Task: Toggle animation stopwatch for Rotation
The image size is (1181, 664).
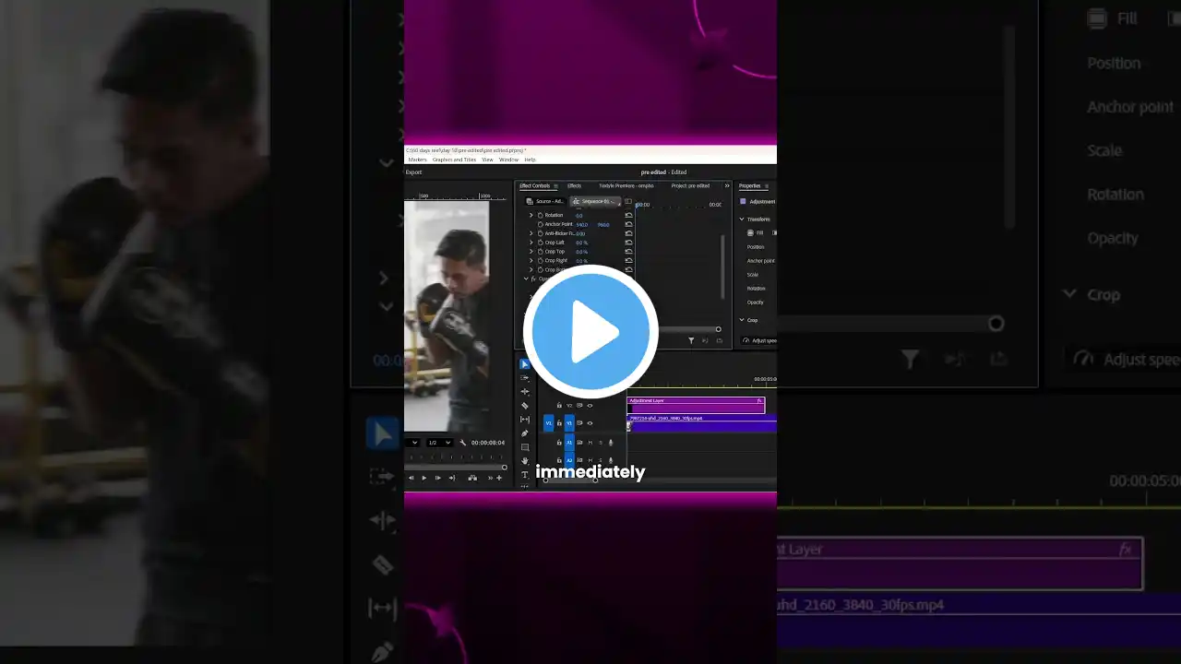Action: (x=540, y=215)
